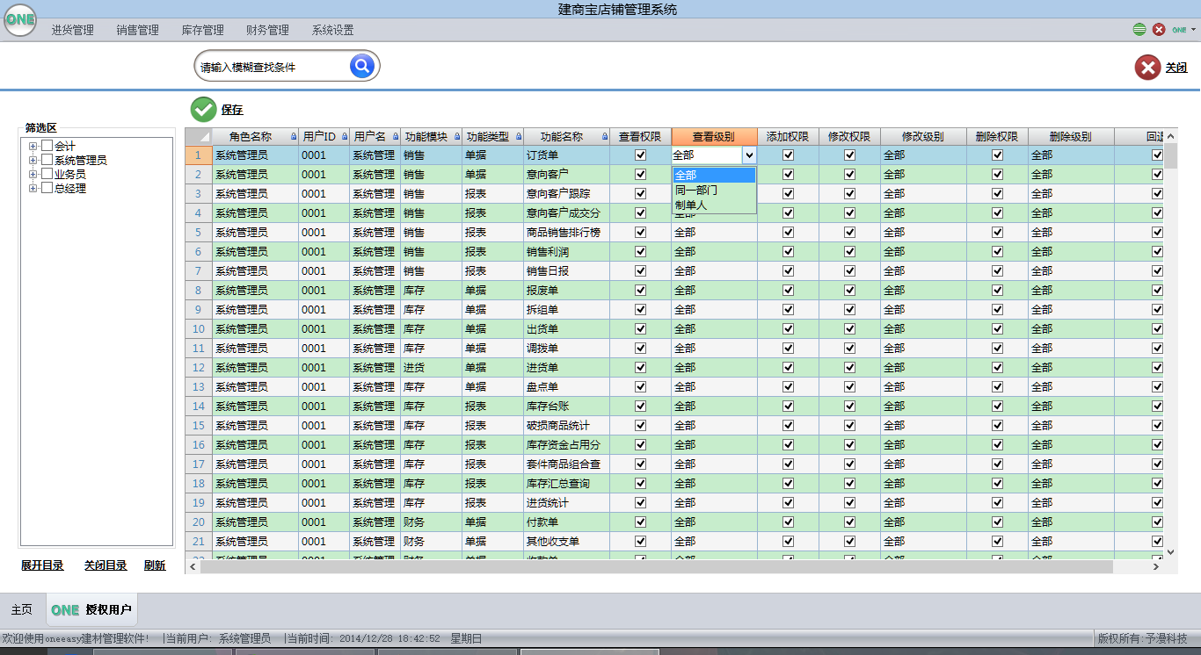Check the 会计 checkbox in filter tree
1201x655 pixels.
click(47, 146)
